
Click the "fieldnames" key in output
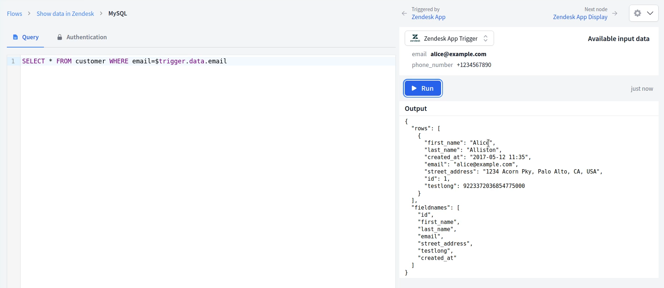[432, 208]
